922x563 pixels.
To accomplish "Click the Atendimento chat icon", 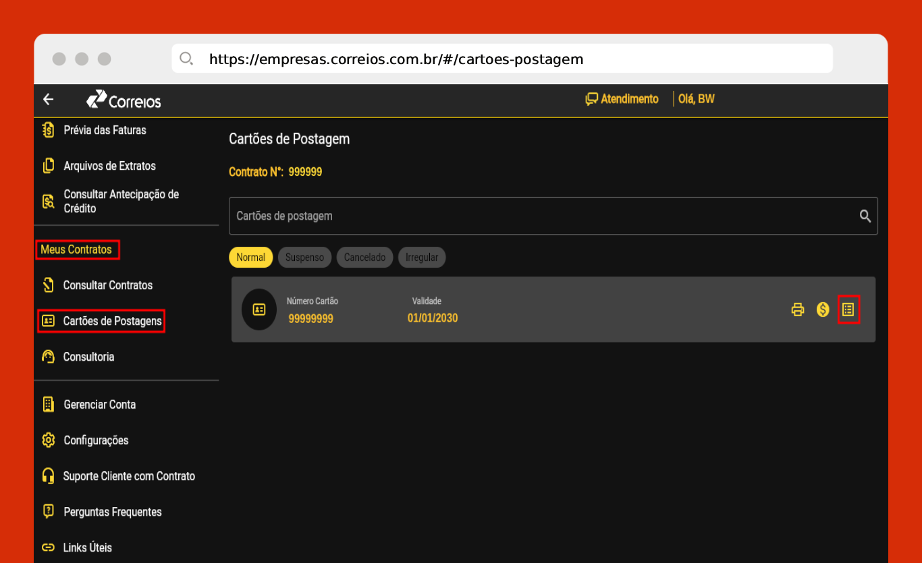I will pos(592,99).
